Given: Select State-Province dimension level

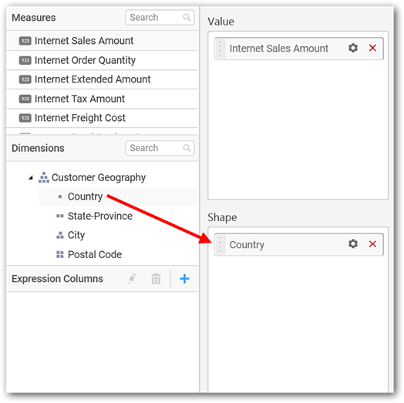Looking at the screenshot, I should coord(100,216).
